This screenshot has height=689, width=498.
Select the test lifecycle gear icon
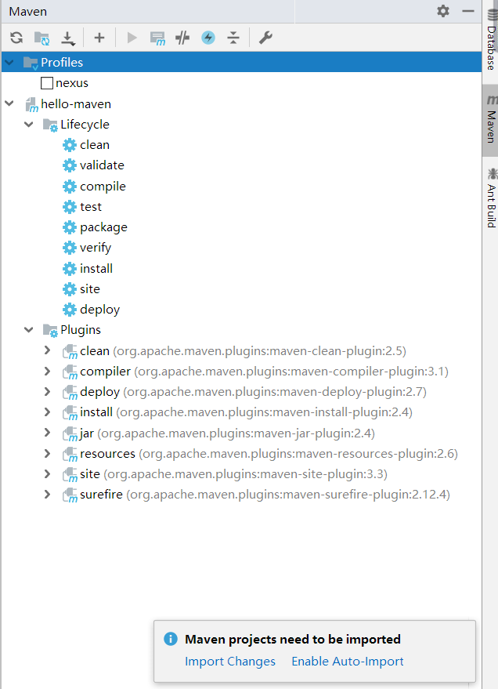point(70,206)
